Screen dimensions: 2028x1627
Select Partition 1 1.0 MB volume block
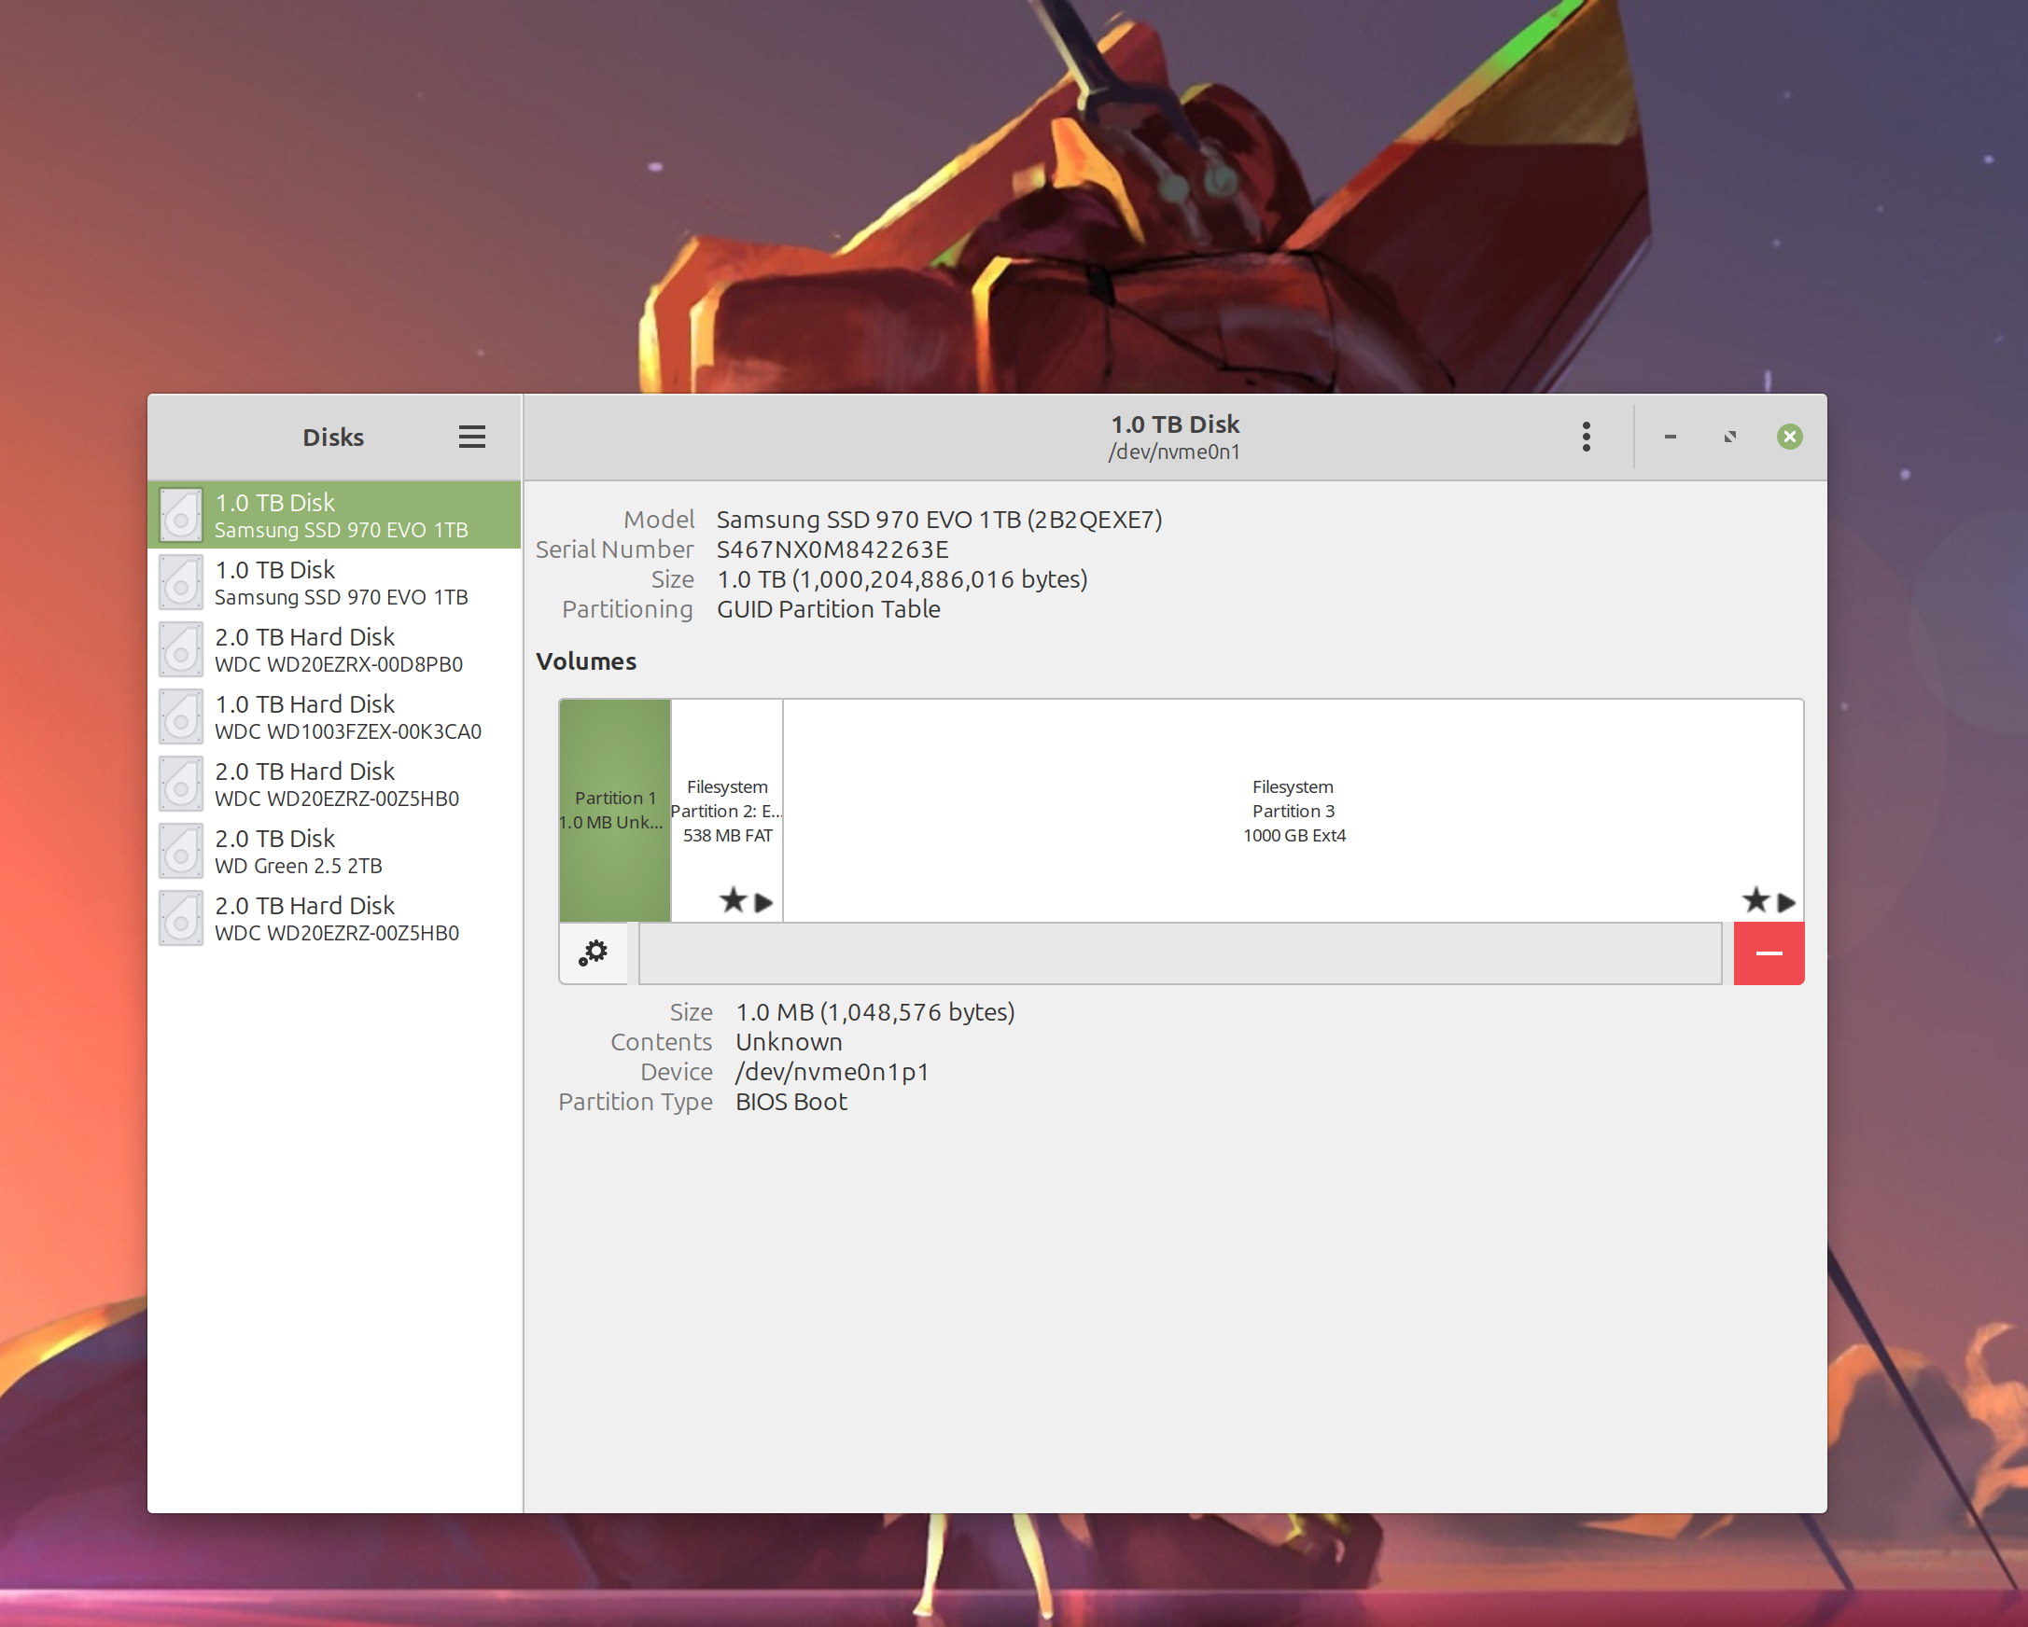pyautogui.click(x=615, y=809)
